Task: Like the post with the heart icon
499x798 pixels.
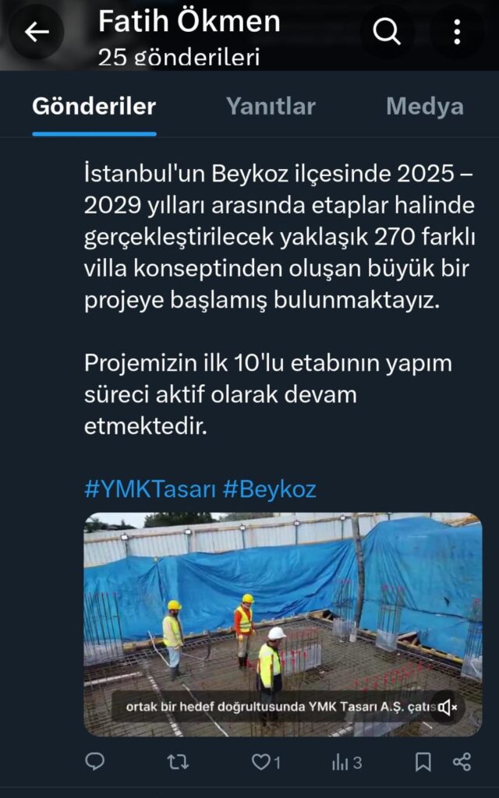Action: [267, 762]
